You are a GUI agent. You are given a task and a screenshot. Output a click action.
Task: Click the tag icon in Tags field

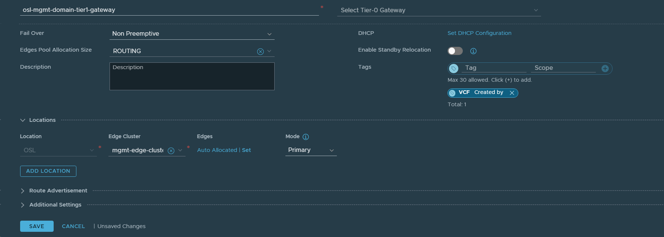(453, 68)
